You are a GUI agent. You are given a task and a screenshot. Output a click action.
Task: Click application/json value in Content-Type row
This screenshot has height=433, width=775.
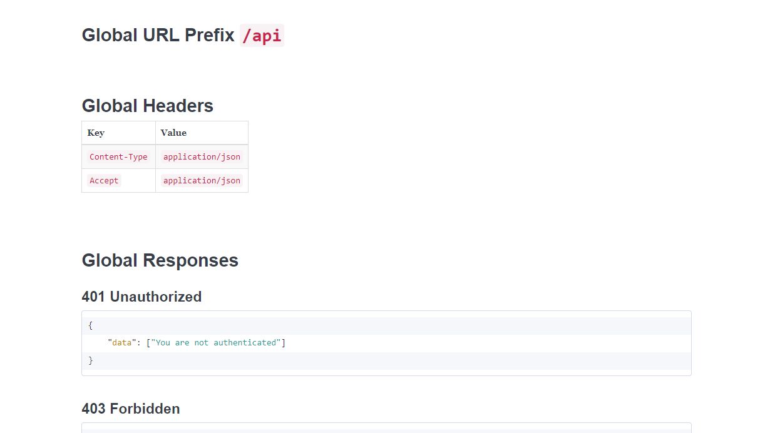(x=202, y=157)
